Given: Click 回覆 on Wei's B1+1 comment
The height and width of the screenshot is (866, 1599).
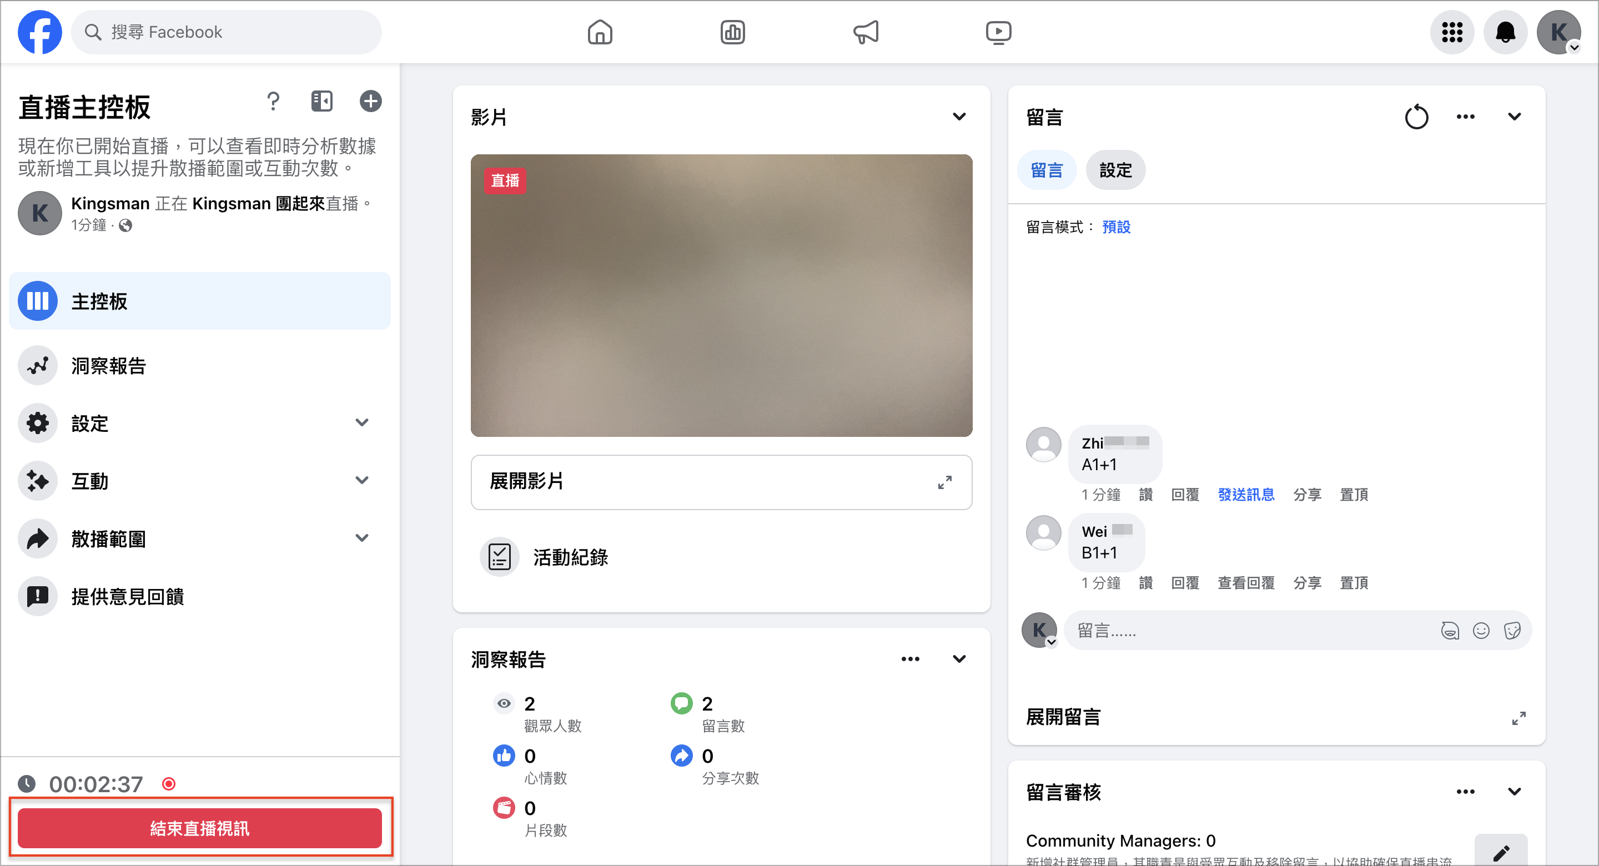Looking at the screenshot, I should click(x=1184, y=583).
